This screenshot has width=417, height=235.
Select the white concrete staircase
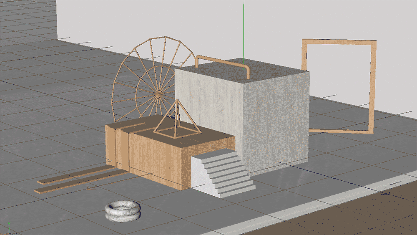click(x=223, y=174)
